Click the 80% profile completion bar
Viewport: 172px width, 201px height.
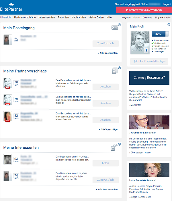click(x=160, y=34)
